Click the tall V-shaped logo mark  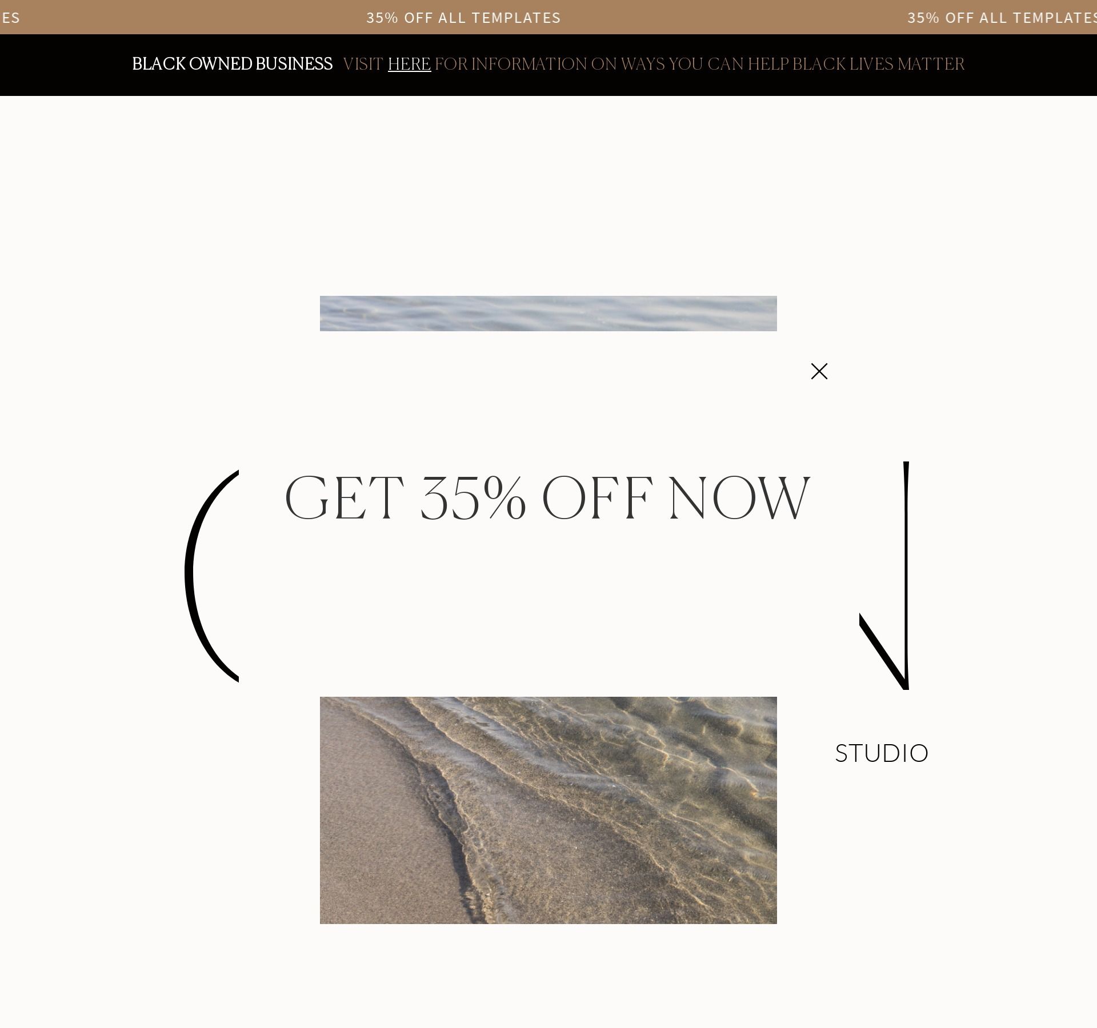pos(884,576)
